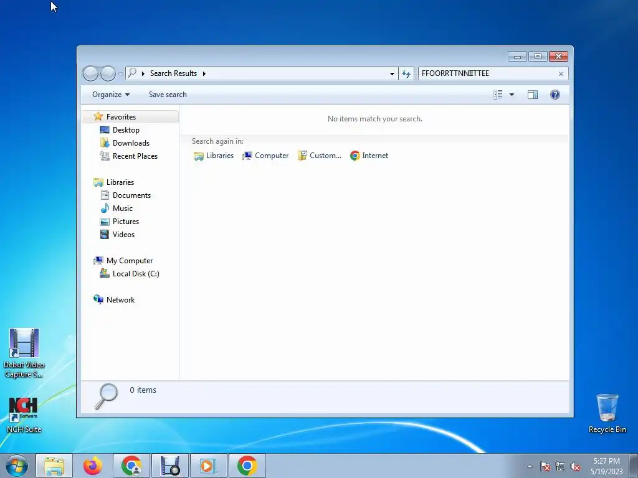Screen dimensions: 638x478
Task: Click the Show desktop strip
Action: [x=634, y=466]
